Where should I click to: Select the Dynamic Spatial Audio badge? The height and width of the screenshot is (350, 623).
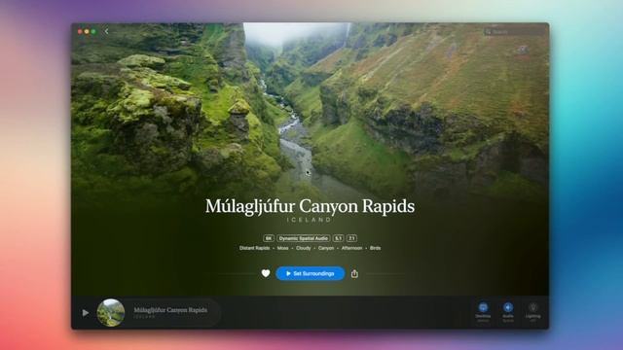(x=304, y=238)
